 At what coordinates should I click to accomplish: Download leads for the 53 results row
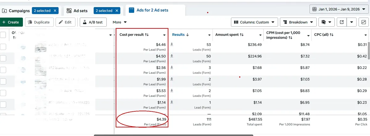pyautogui.click(x=172, y=44)
